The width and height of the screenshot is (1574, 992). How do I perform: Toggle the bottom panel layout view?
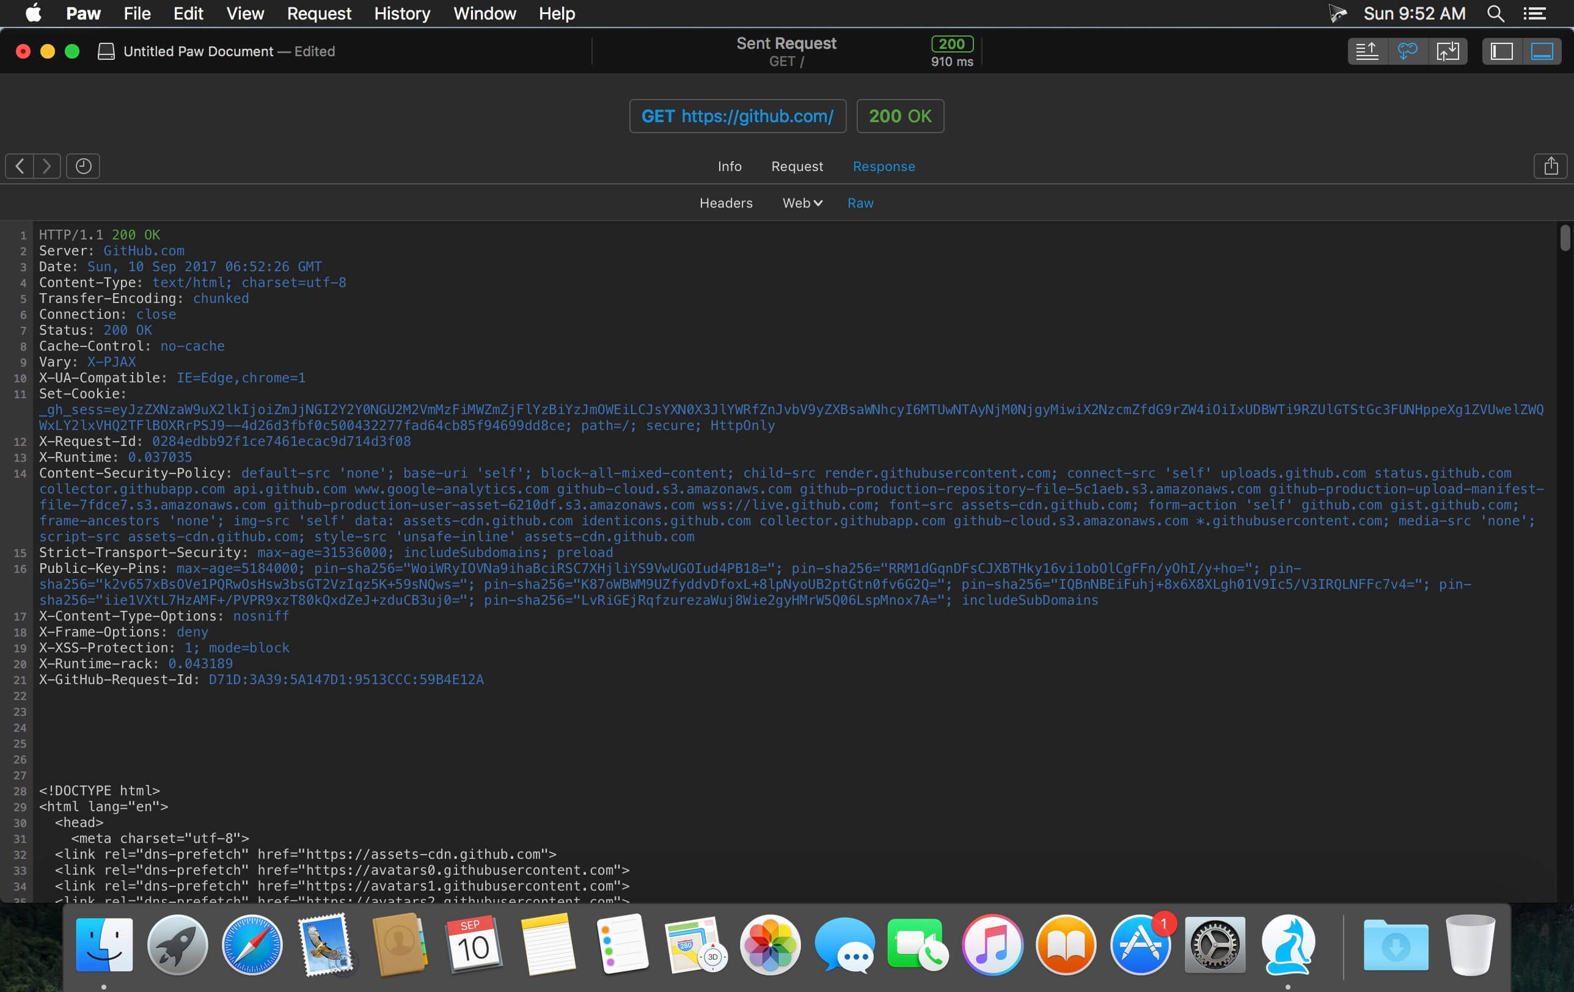[1542, 51]
